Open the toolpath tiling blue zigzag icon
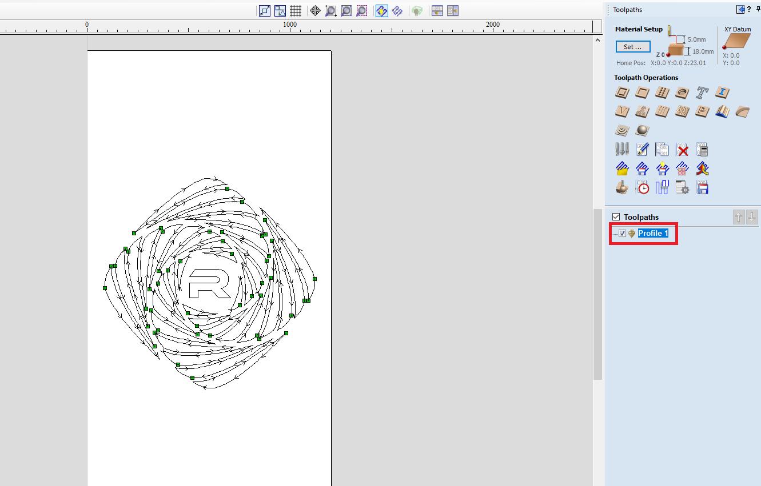The height and width of the screenshot is (486, 761). [x=662, y=187]
